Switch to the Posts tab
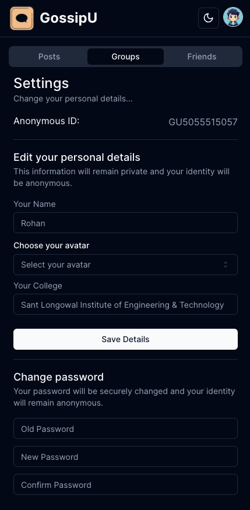This screenshot has height=510, width=250. pyautogui.click(x=49, y=57)
